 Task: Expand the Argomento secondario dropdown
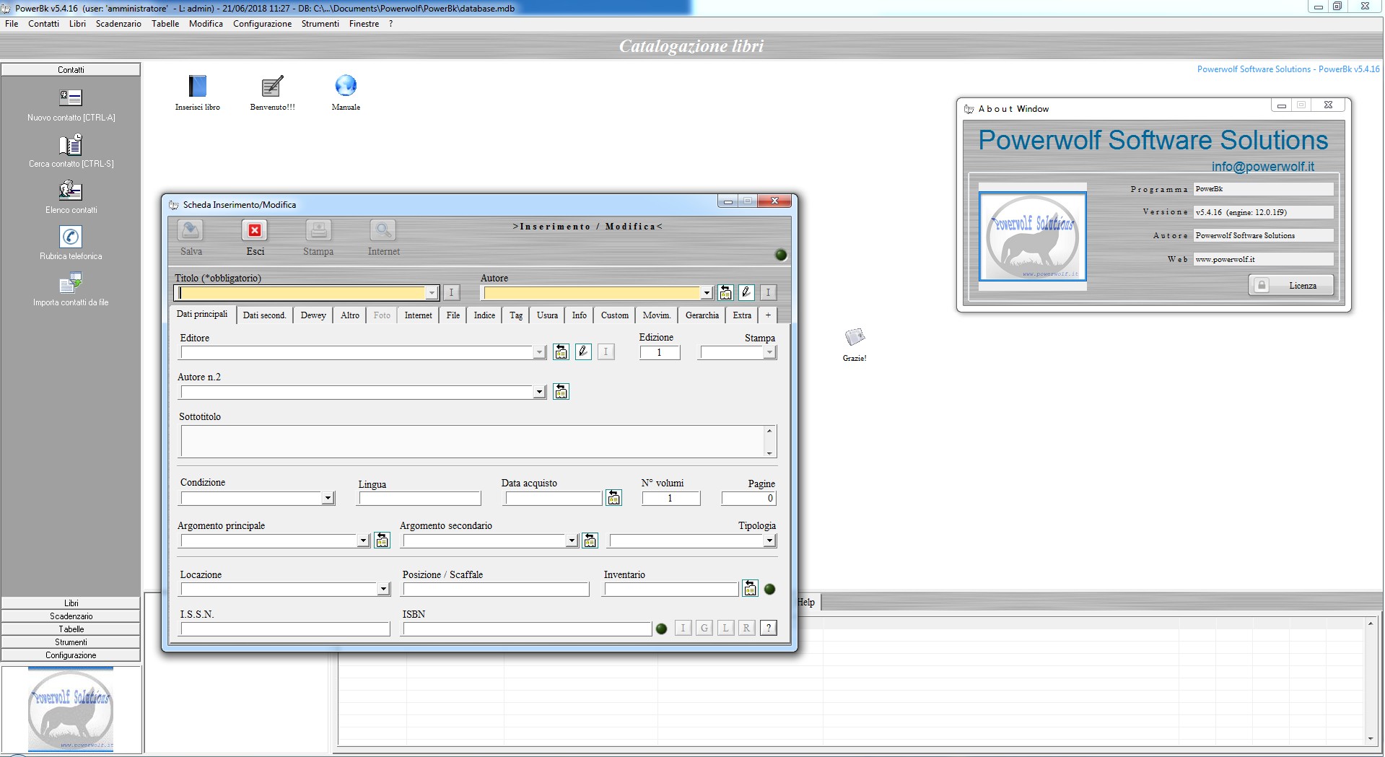pyautogui.click(x=572, y=541)
